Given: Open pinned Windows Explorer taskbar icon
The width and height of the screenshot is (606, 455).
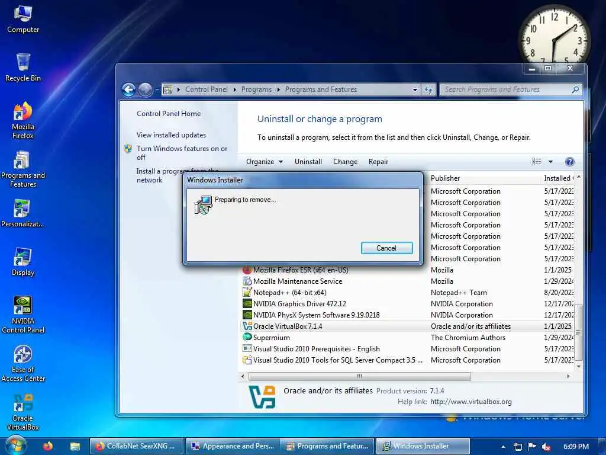Looking at the screenshot, I should (x=75, y=446).
